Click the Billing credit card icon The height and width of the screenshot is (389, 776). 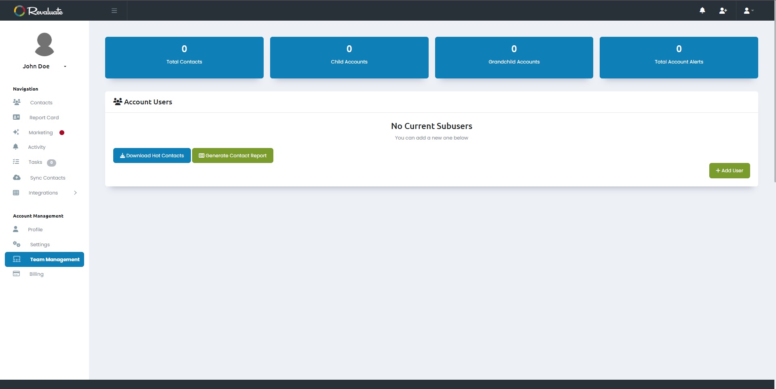point(16,274)
